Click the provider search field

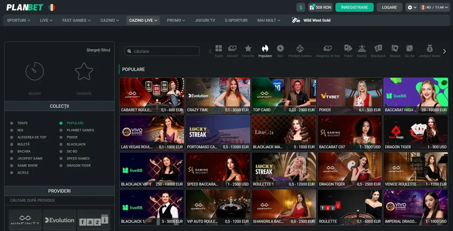pyautogui.click(x=60, y=200)
